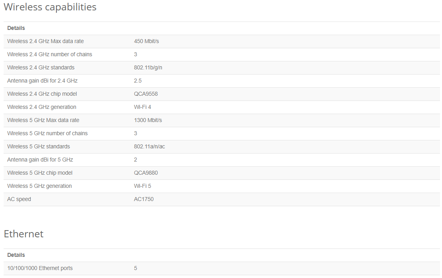Screen dimensions: 442x278
Task: Select the QCA9558 chip model text
Action: pos(145,94)
